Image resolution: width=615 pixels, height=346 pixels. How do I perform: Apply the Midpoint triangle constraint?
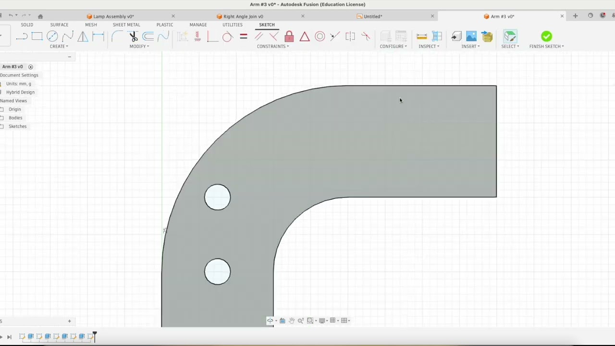coord(305,37)
